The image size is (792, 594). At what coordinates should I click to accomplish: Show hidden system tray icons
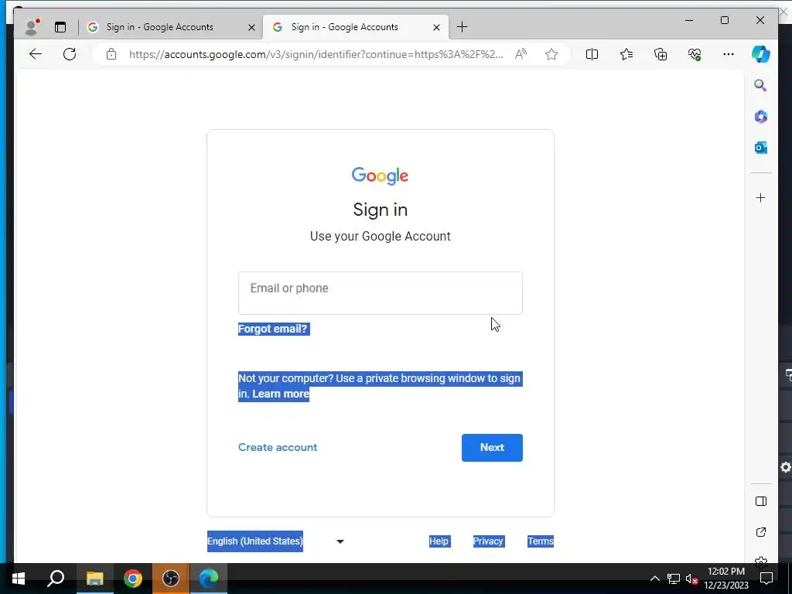point(654,579)
